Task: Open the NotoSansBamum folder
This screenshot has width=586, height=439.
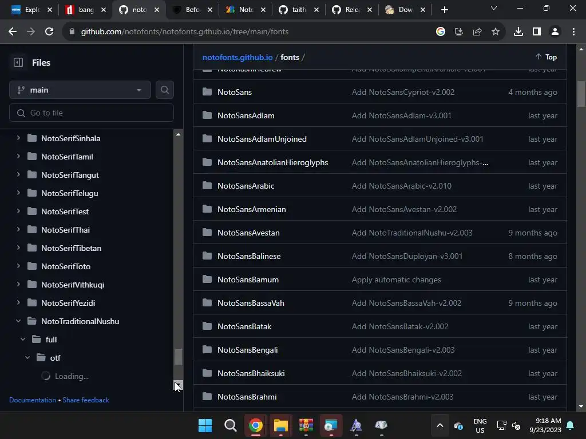Action: click(248, 280)
